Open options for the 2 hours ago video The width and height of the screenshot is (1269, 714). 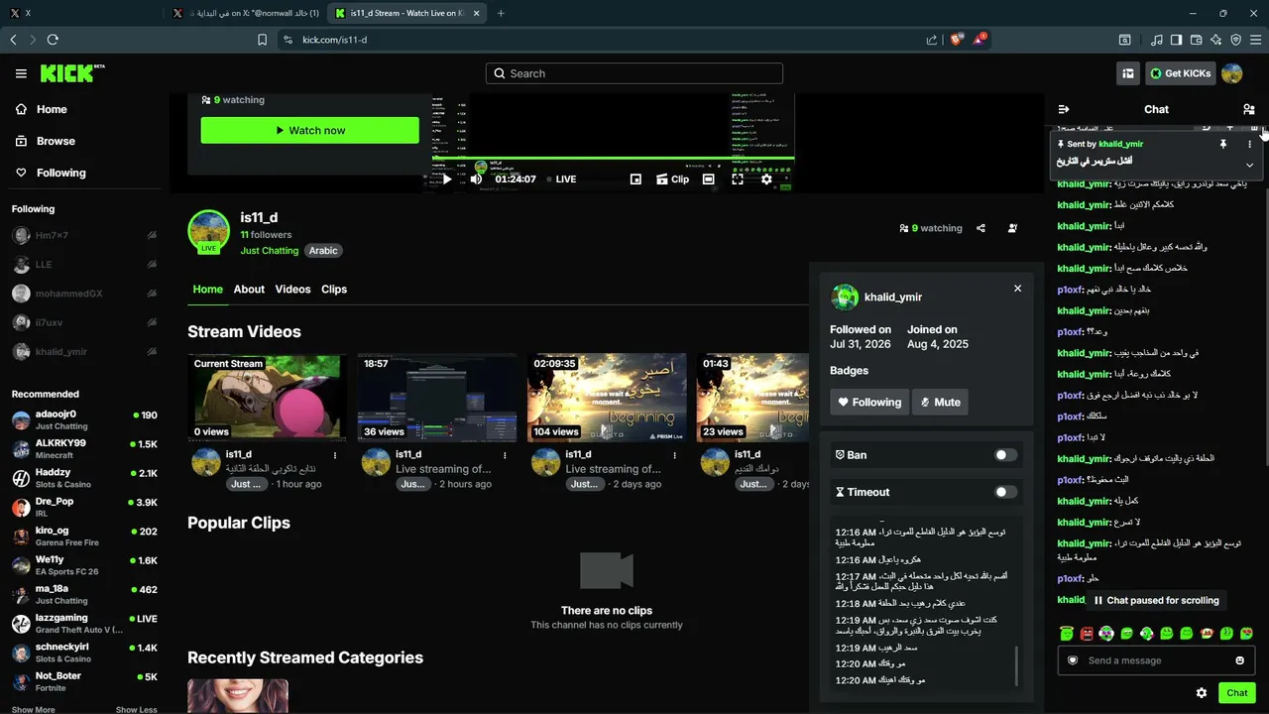click(505, 455)
